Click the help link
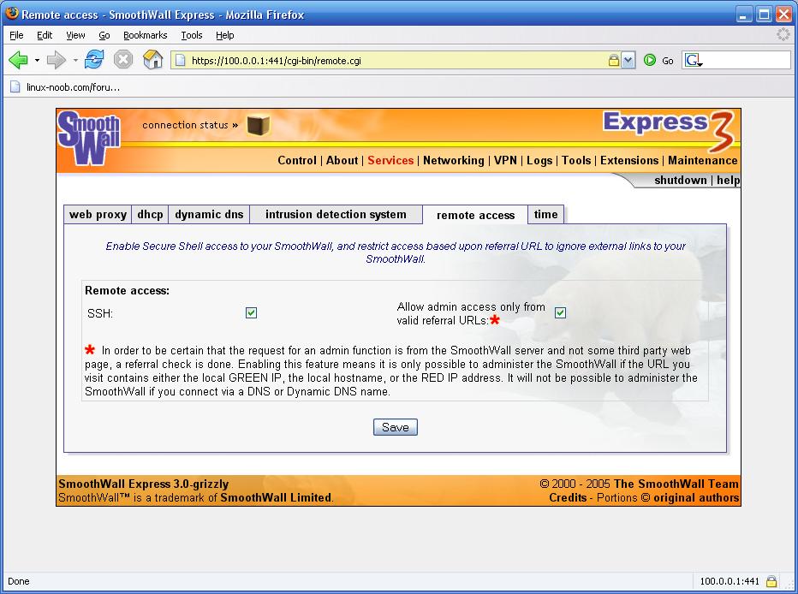The width and height of the screenshot is (798, 594). [729, 180]
